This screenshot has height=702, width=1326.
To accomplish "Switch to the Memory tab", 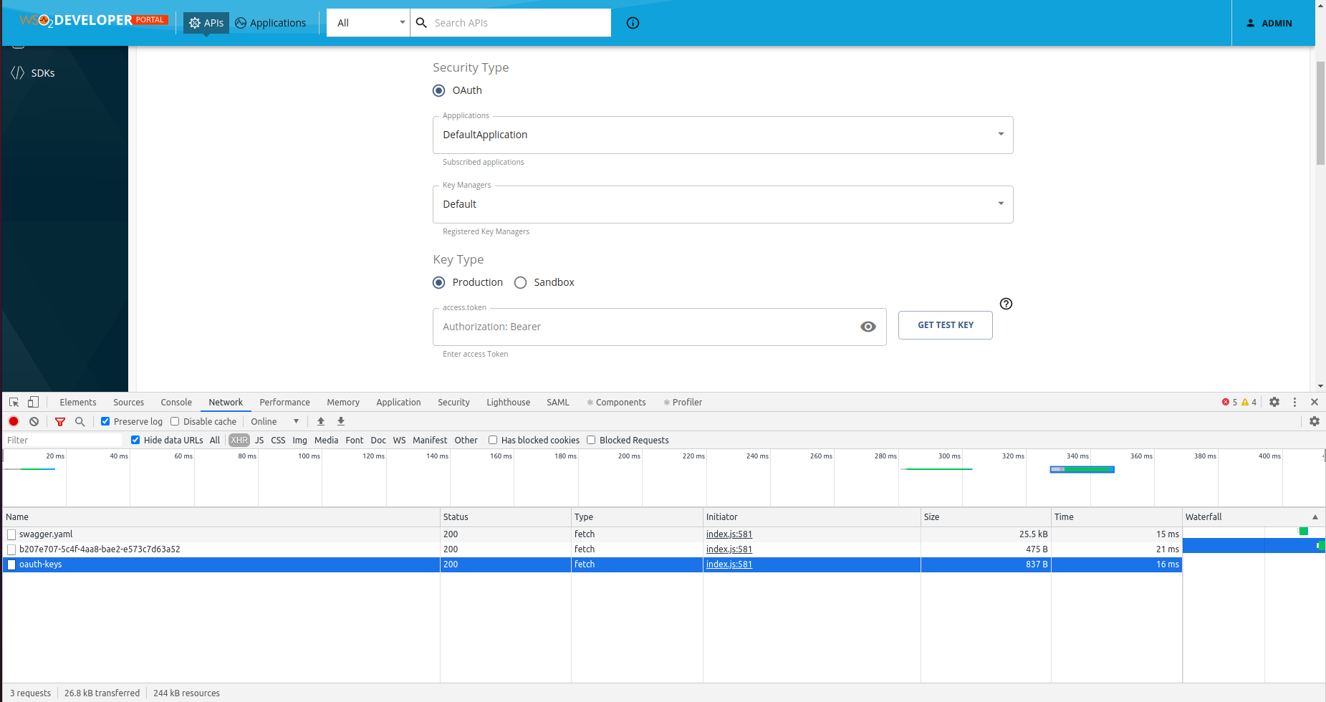I will pos(343,403).
